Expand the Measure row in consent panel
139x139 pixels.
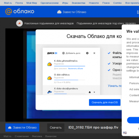[134, 101]
